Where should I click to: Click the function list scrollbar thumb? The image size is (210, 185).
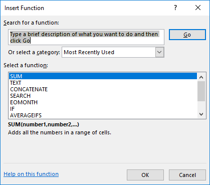tap(201, 91)
